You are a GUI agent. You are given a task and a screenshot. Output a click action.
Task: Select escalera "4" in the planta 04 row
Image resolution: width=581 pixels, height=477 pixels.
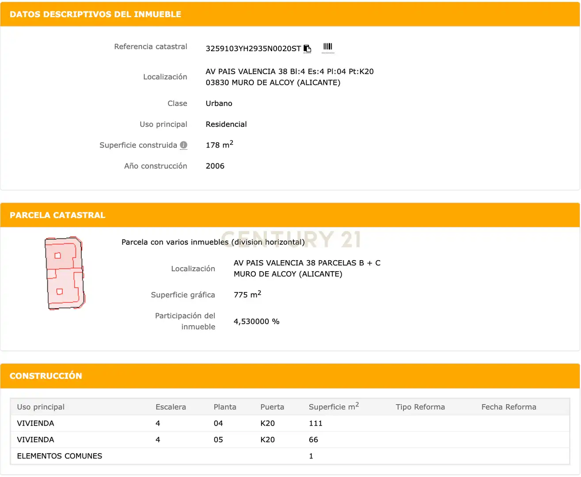pos(158,423)
